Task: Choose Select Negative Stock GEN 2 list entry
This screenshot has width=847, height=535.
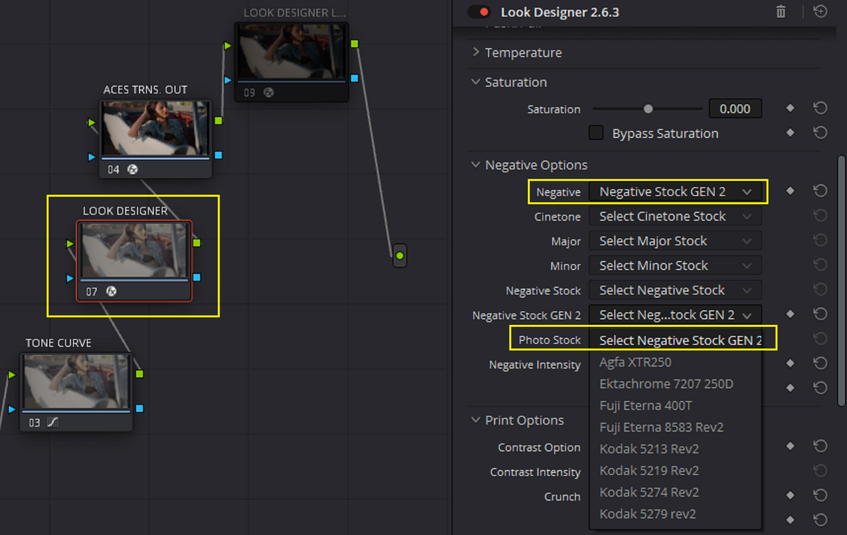Action: click(x=675, y=340)
